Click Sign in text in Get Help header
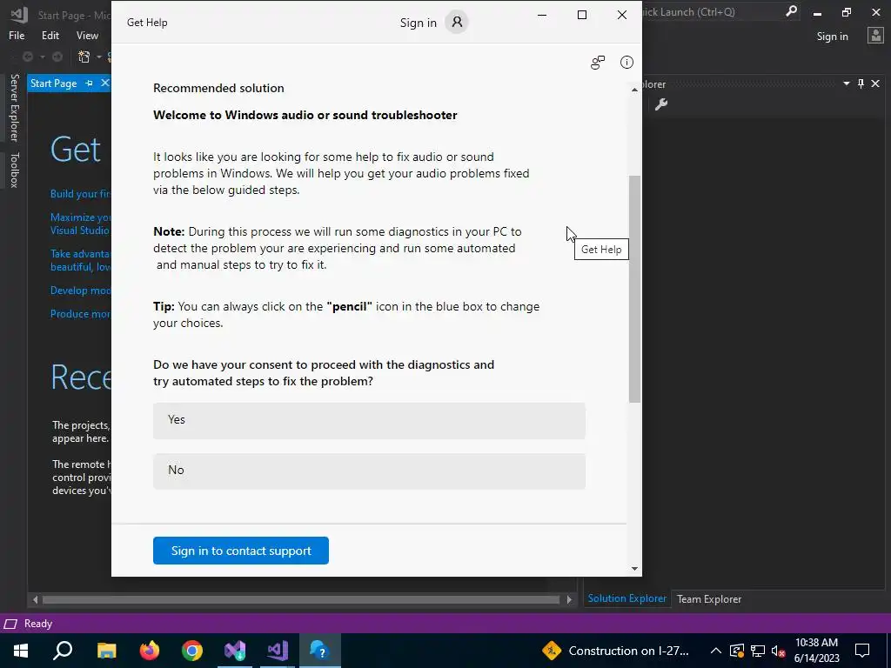Image resolution: width=891 pixels, height=668 pixels. tap(419, 23)
